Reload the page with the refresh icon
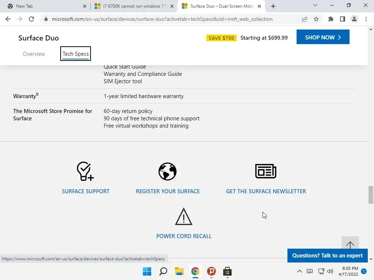 [x=31, y=19]
